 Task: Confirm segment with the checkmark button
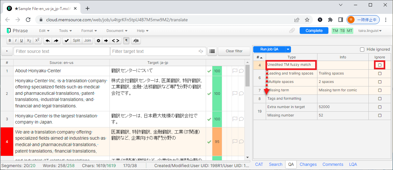coord(67,41)
